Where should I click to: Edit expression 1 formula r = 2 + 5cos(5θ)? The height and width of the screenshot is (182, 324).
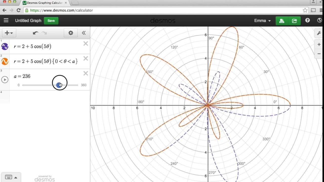tap(33, 47)
